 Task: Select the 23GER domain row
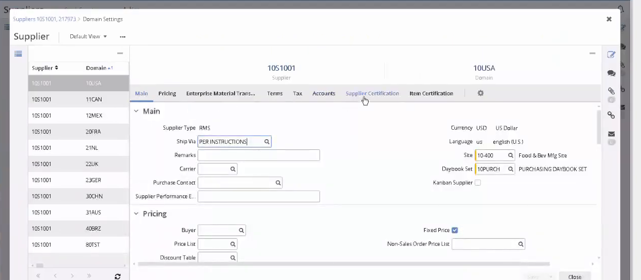pyautogui.click(x=78, y=180)
